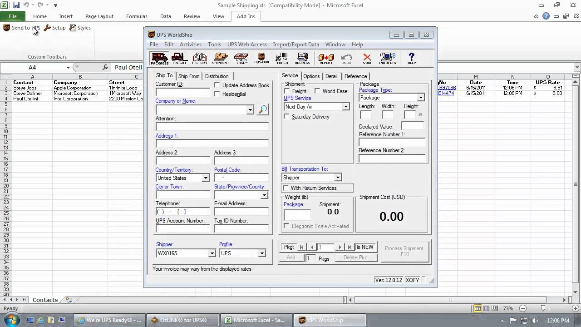Open the Tools menu in WorldShip
Screen dimensions: 581x327
point(214,45)
